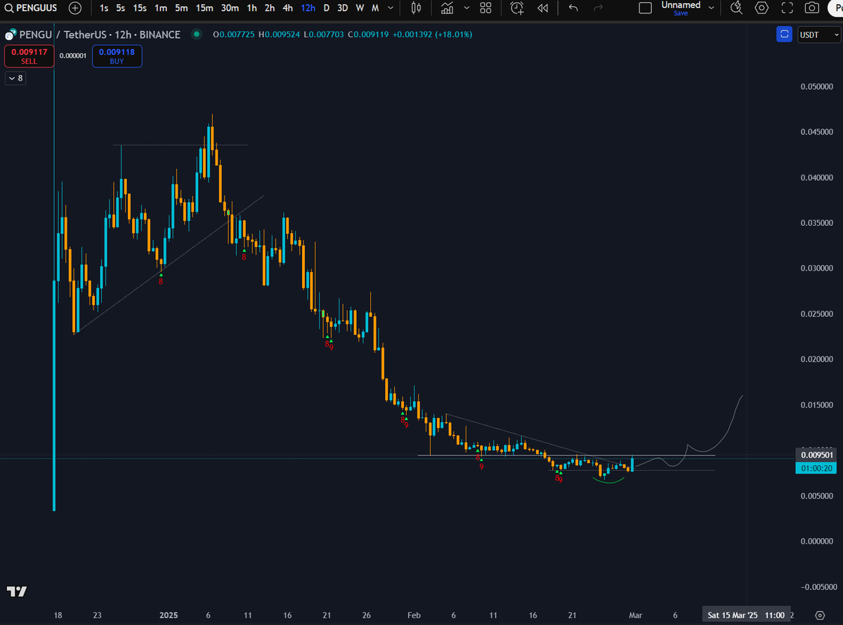The height and width of the screenshot is (625, 843).
Task: Switch chart timeframe to 1h
Action: click(x=251, y=8)
